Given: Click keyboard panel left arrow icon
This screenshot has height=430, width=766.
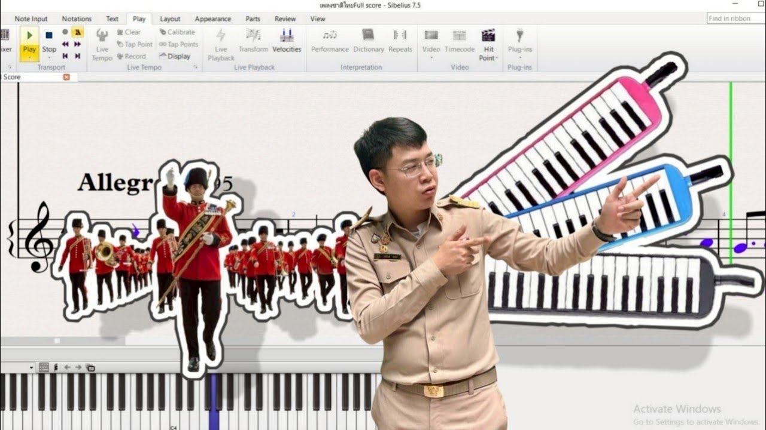Looking at the screenshot, I should coord(67,367).
